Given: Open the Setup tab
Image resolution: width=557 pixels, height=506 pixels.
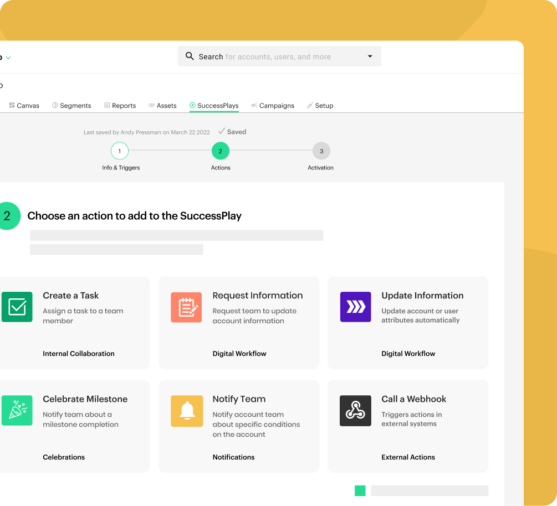Looking at the screenshot, I should coord(320,105).
